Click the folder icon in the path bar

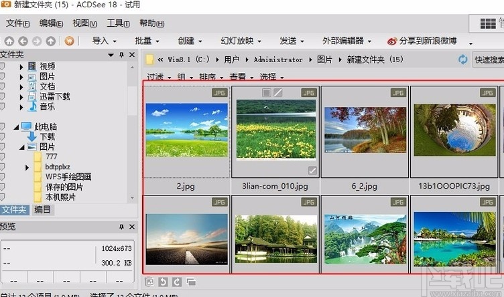[149, 60]
